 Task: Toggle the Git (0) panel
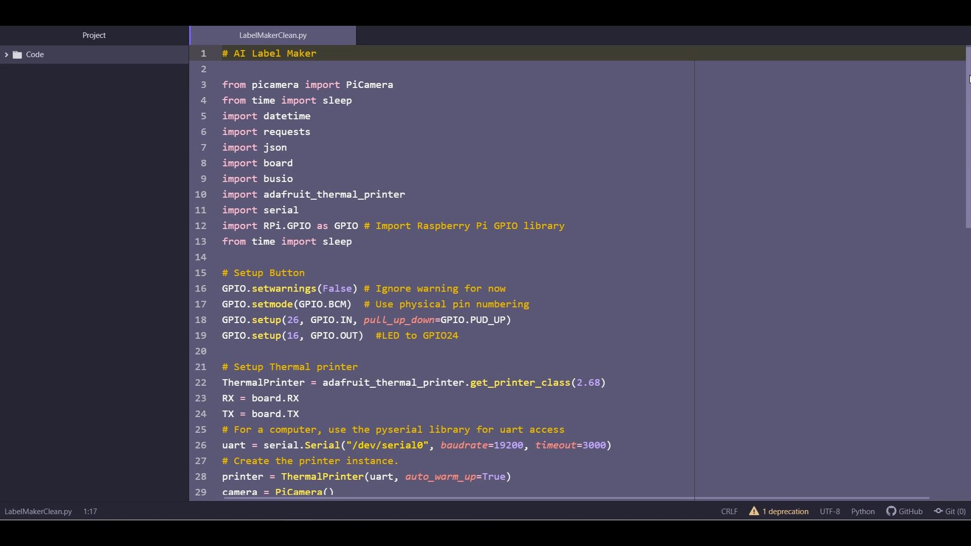point(955,512)
